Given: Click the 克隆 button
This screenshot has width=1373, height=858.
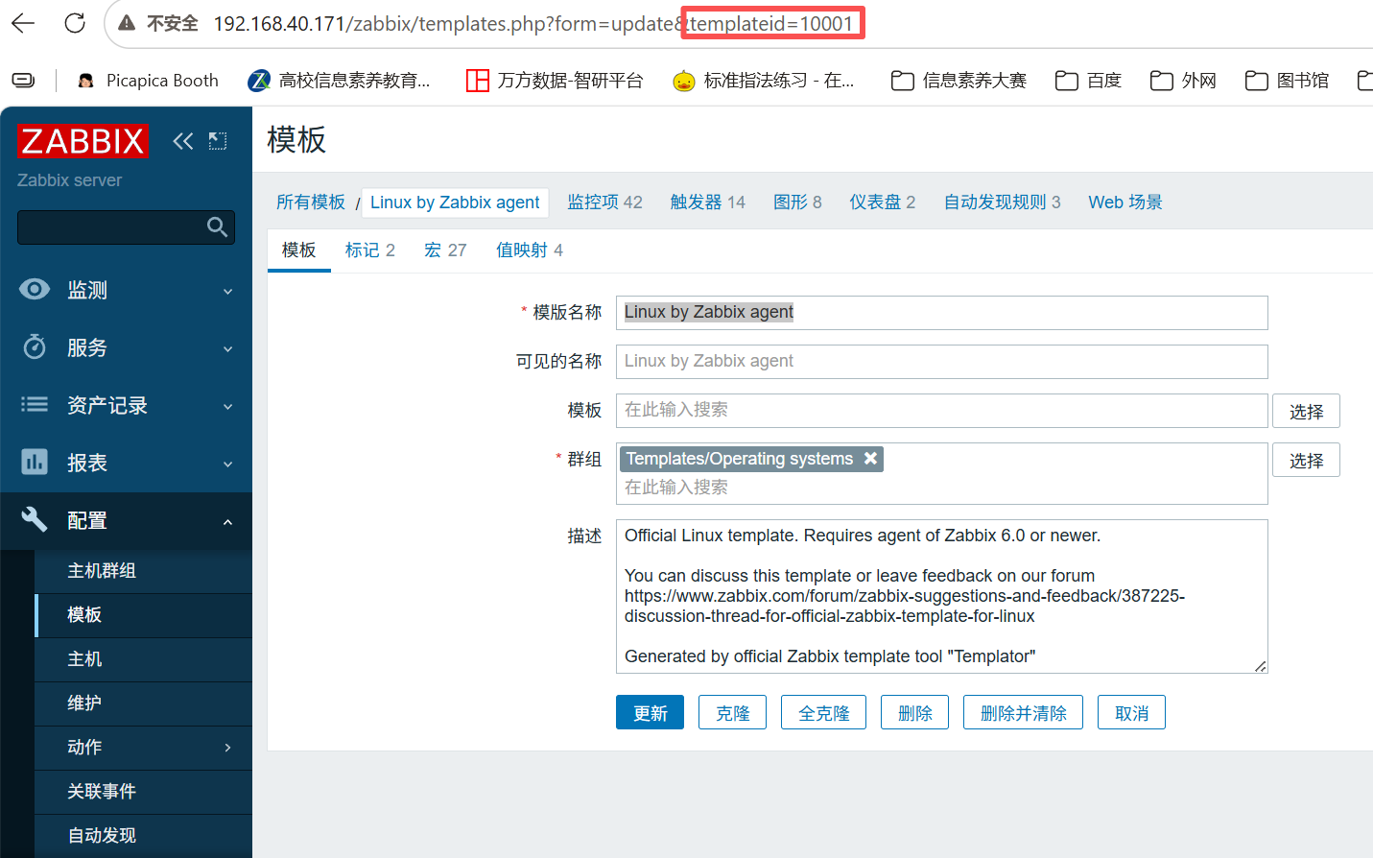Looking at the screenshot, I should [732, 712].
